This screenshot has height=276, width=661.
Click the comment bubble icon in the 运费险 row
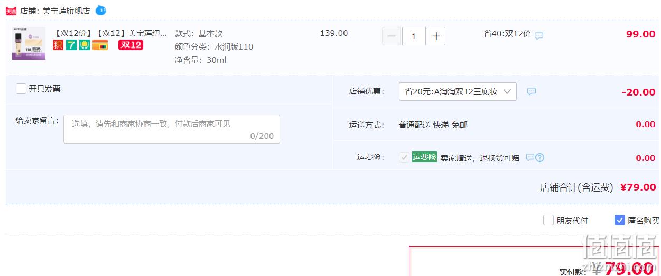coord(530,157)
